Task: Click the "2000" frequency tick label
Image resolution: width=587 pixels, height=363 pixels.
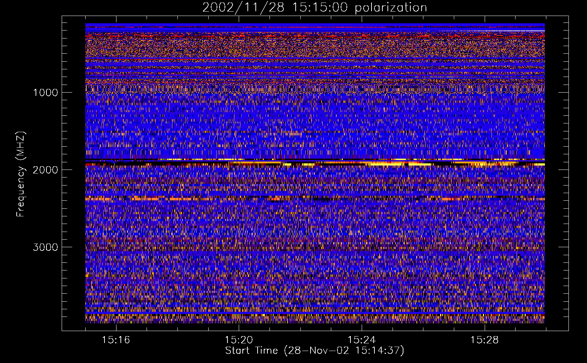Action: (x=45, y=170)
